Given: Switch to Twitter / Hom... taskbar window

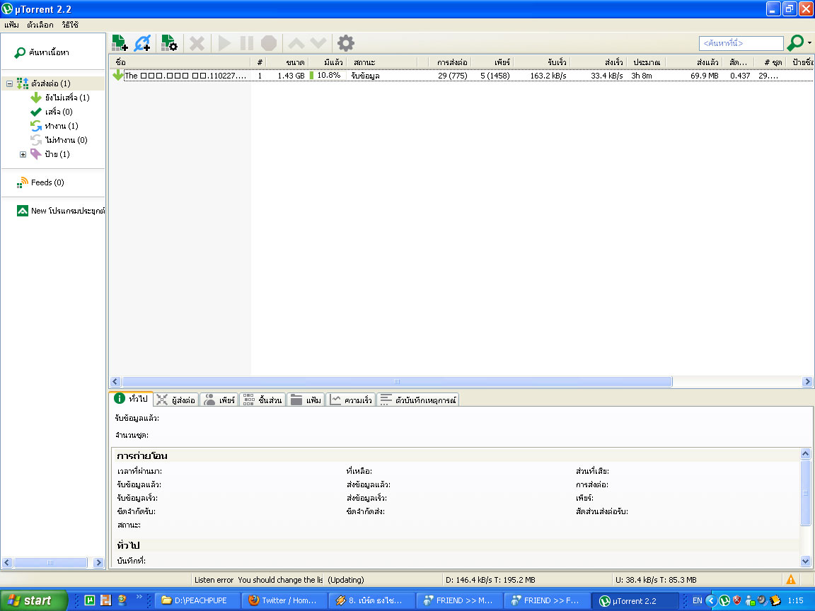Looking at the screenshot, I should pos(285,600).
